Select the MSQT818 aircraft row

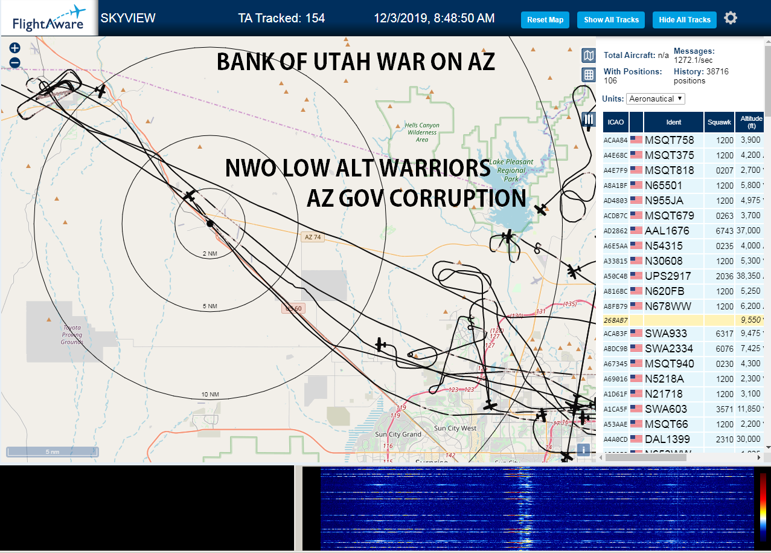click(684, 170)
